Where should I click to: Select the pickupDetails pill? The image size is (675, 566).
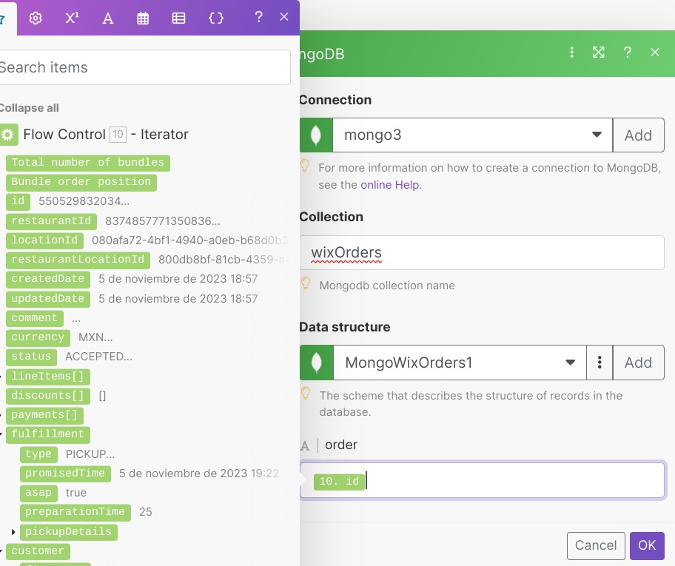pyautogui.click(x=68, y=533)
